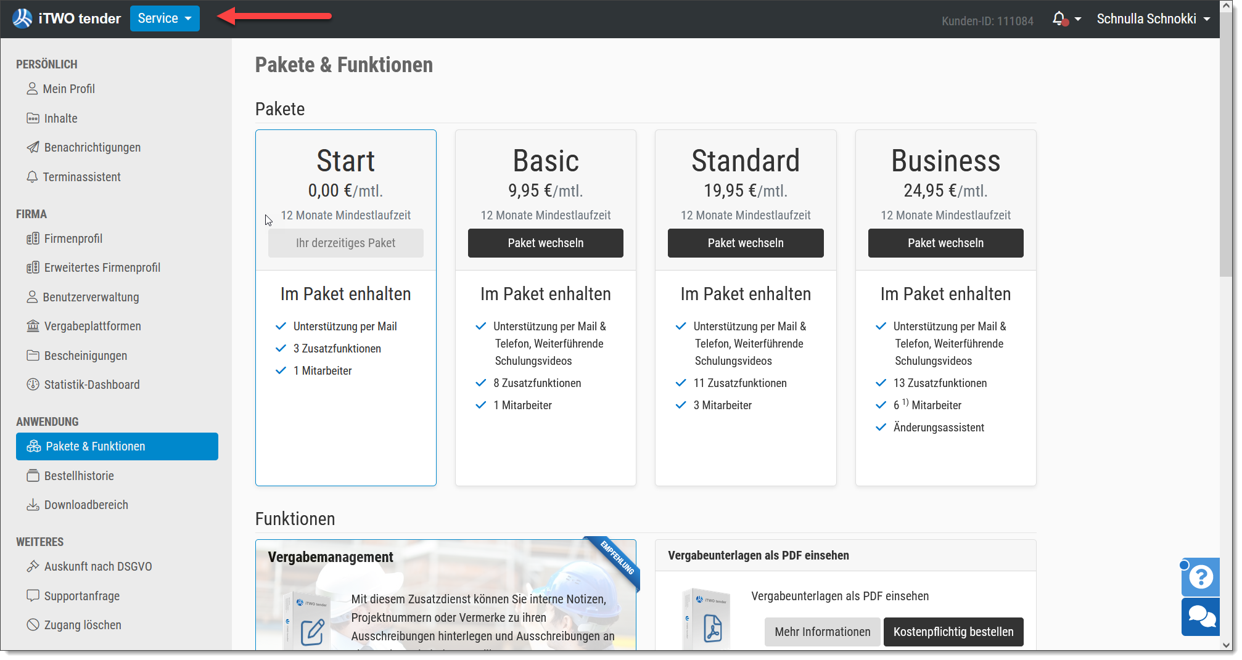Click the iTWO tender logo icon
This screenshot has width=1242, height=660.
pos(23,18)
